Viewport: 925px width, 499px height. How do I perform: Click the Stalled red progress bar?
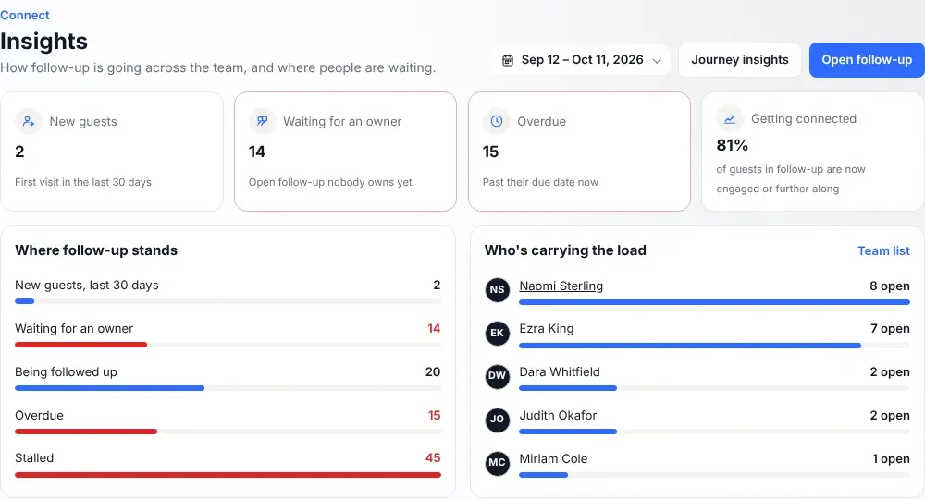click(228, 475)
